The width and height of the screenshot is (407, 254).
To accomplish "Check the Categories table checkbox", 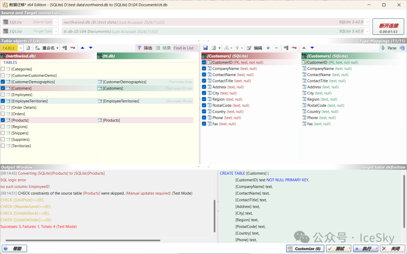I will point(3,69).
